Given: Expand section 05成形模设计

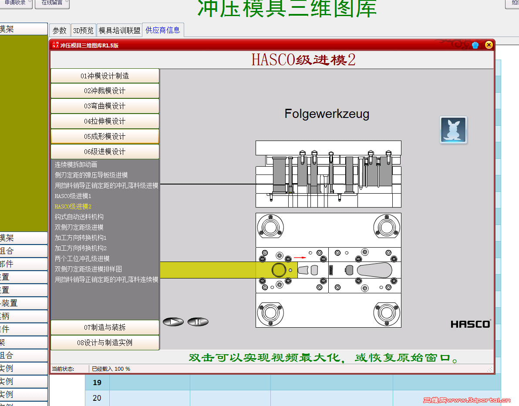Looking at the screenshot, I should (x=105, y=136).
